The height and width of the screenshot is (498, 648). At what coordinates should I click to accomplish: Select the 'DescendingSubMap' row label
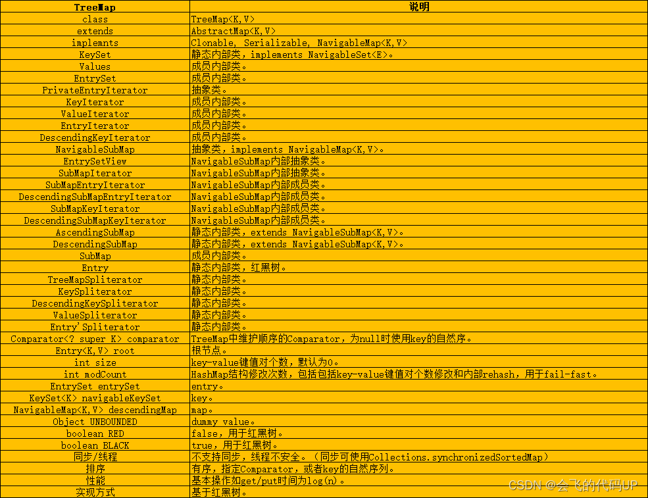[x=95, y=244]
